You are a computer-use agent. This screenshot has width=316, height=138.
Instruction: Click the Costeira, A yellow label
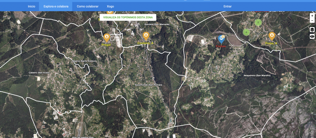145,43
